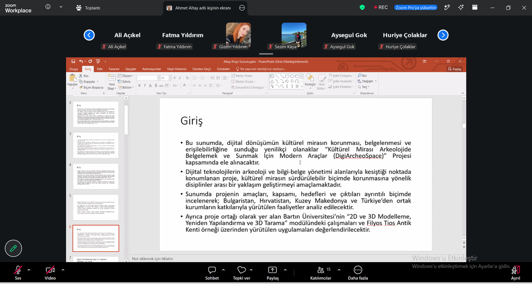
Task: Show next participants with the right arrow
Action: point(443,35)
